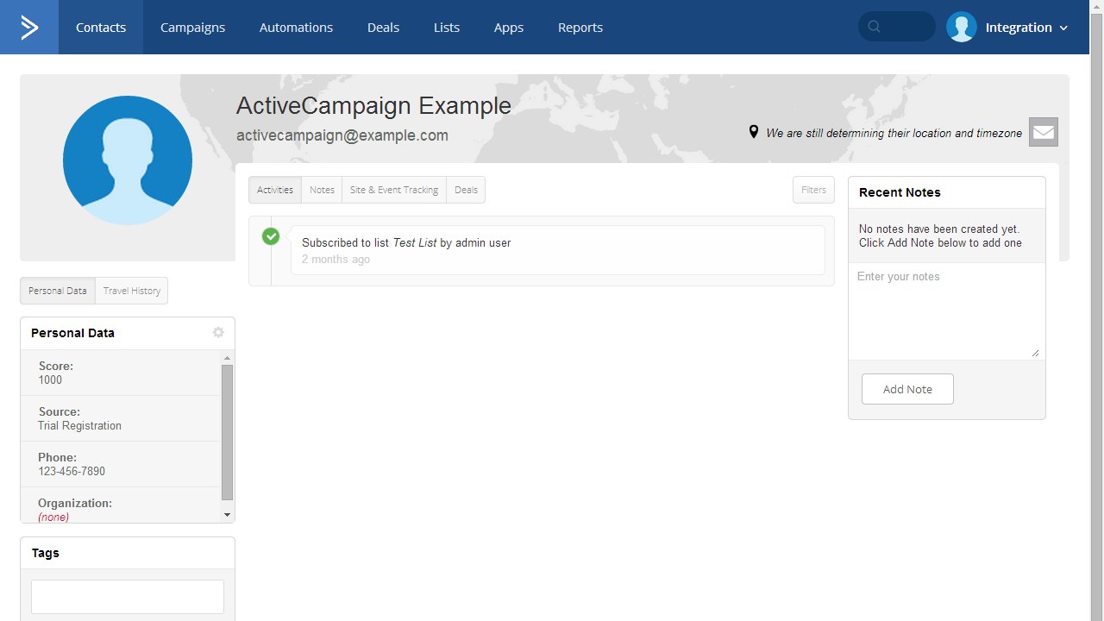Open the Reports section
The height and width of the screenshot is (621, 1104).
(x=580, y=28)
